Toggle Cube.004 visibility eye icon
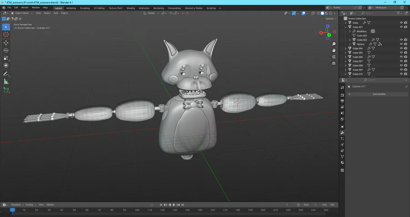The width and height of the screenshot is (410, 217). pyautogui.click(x=401, y=48)
